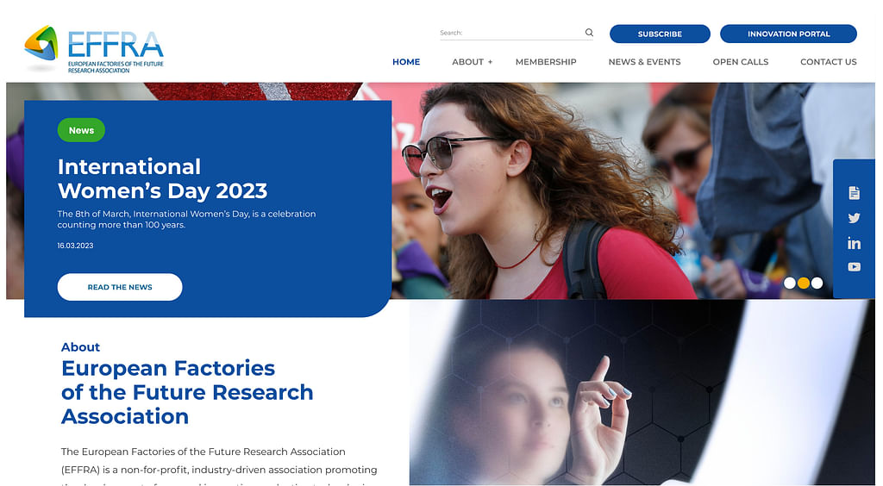Open the Open Calls menu item
This screenshot has height=486, width=883.
(741, 62)
